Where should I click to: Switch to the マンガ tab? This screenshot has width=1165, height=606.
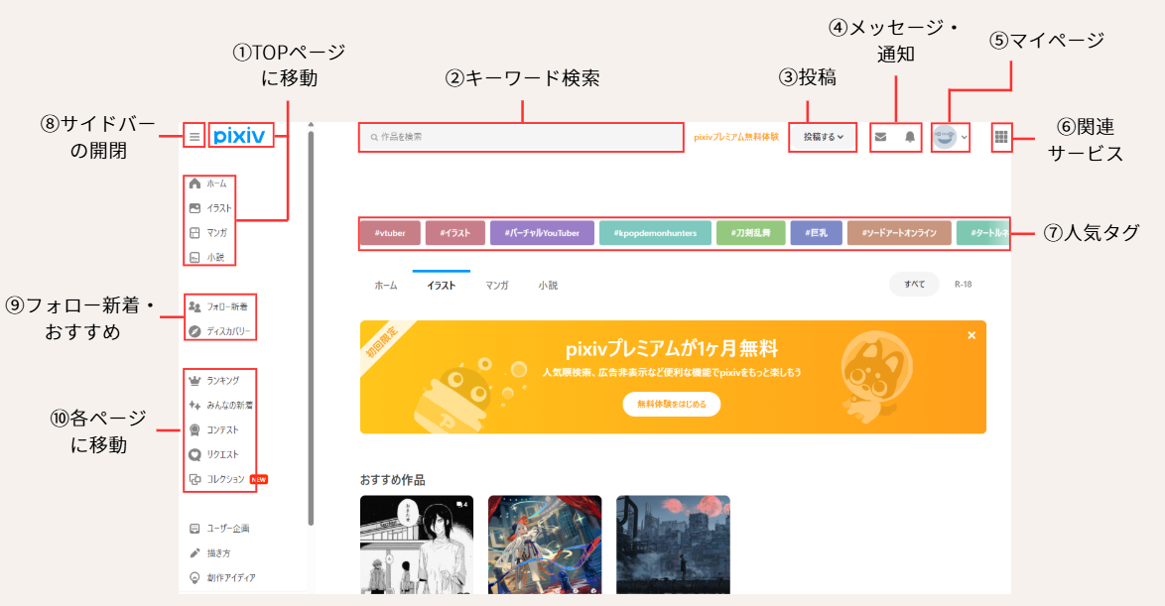497,286
